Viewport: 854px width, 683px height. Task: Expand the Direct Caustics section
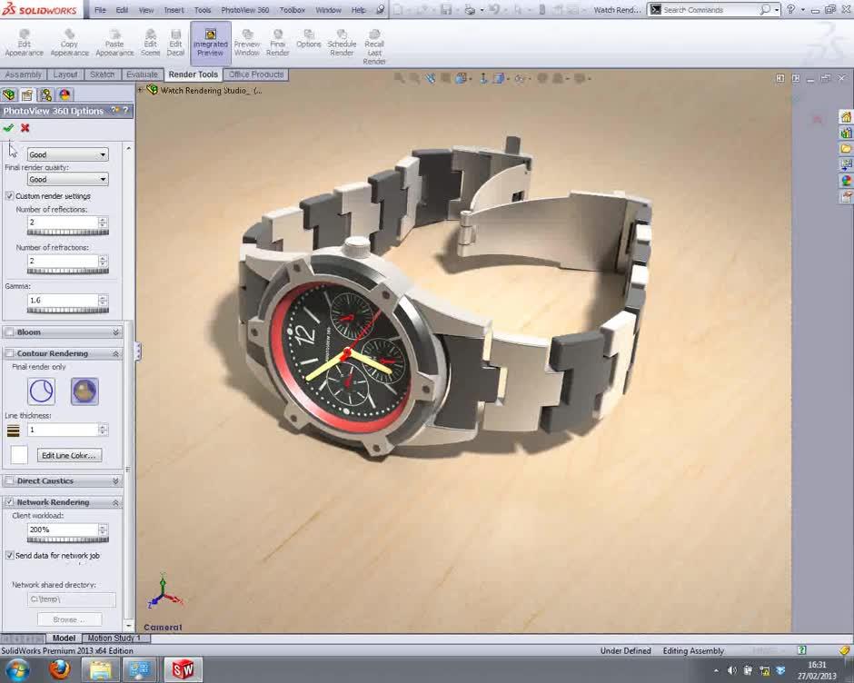(x=115, y=481)
